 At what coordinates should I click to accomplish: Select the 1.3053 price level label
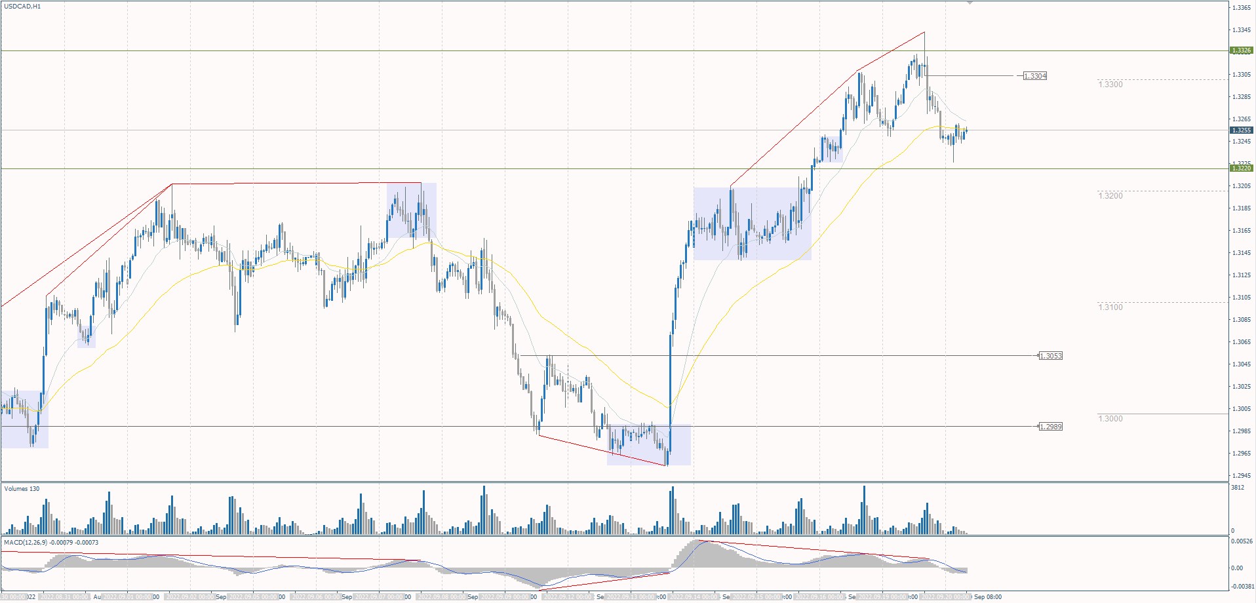1051,356
